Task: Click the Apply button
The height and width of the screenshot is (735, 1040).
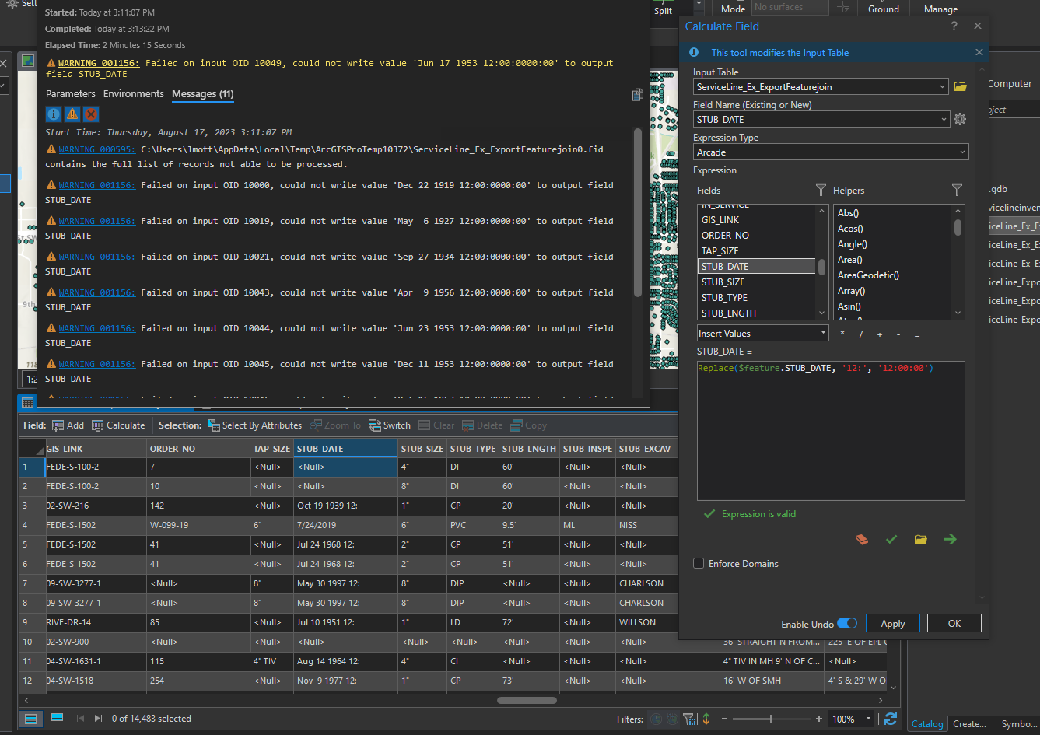Action: pyautogui.click(x=892, y=624)
